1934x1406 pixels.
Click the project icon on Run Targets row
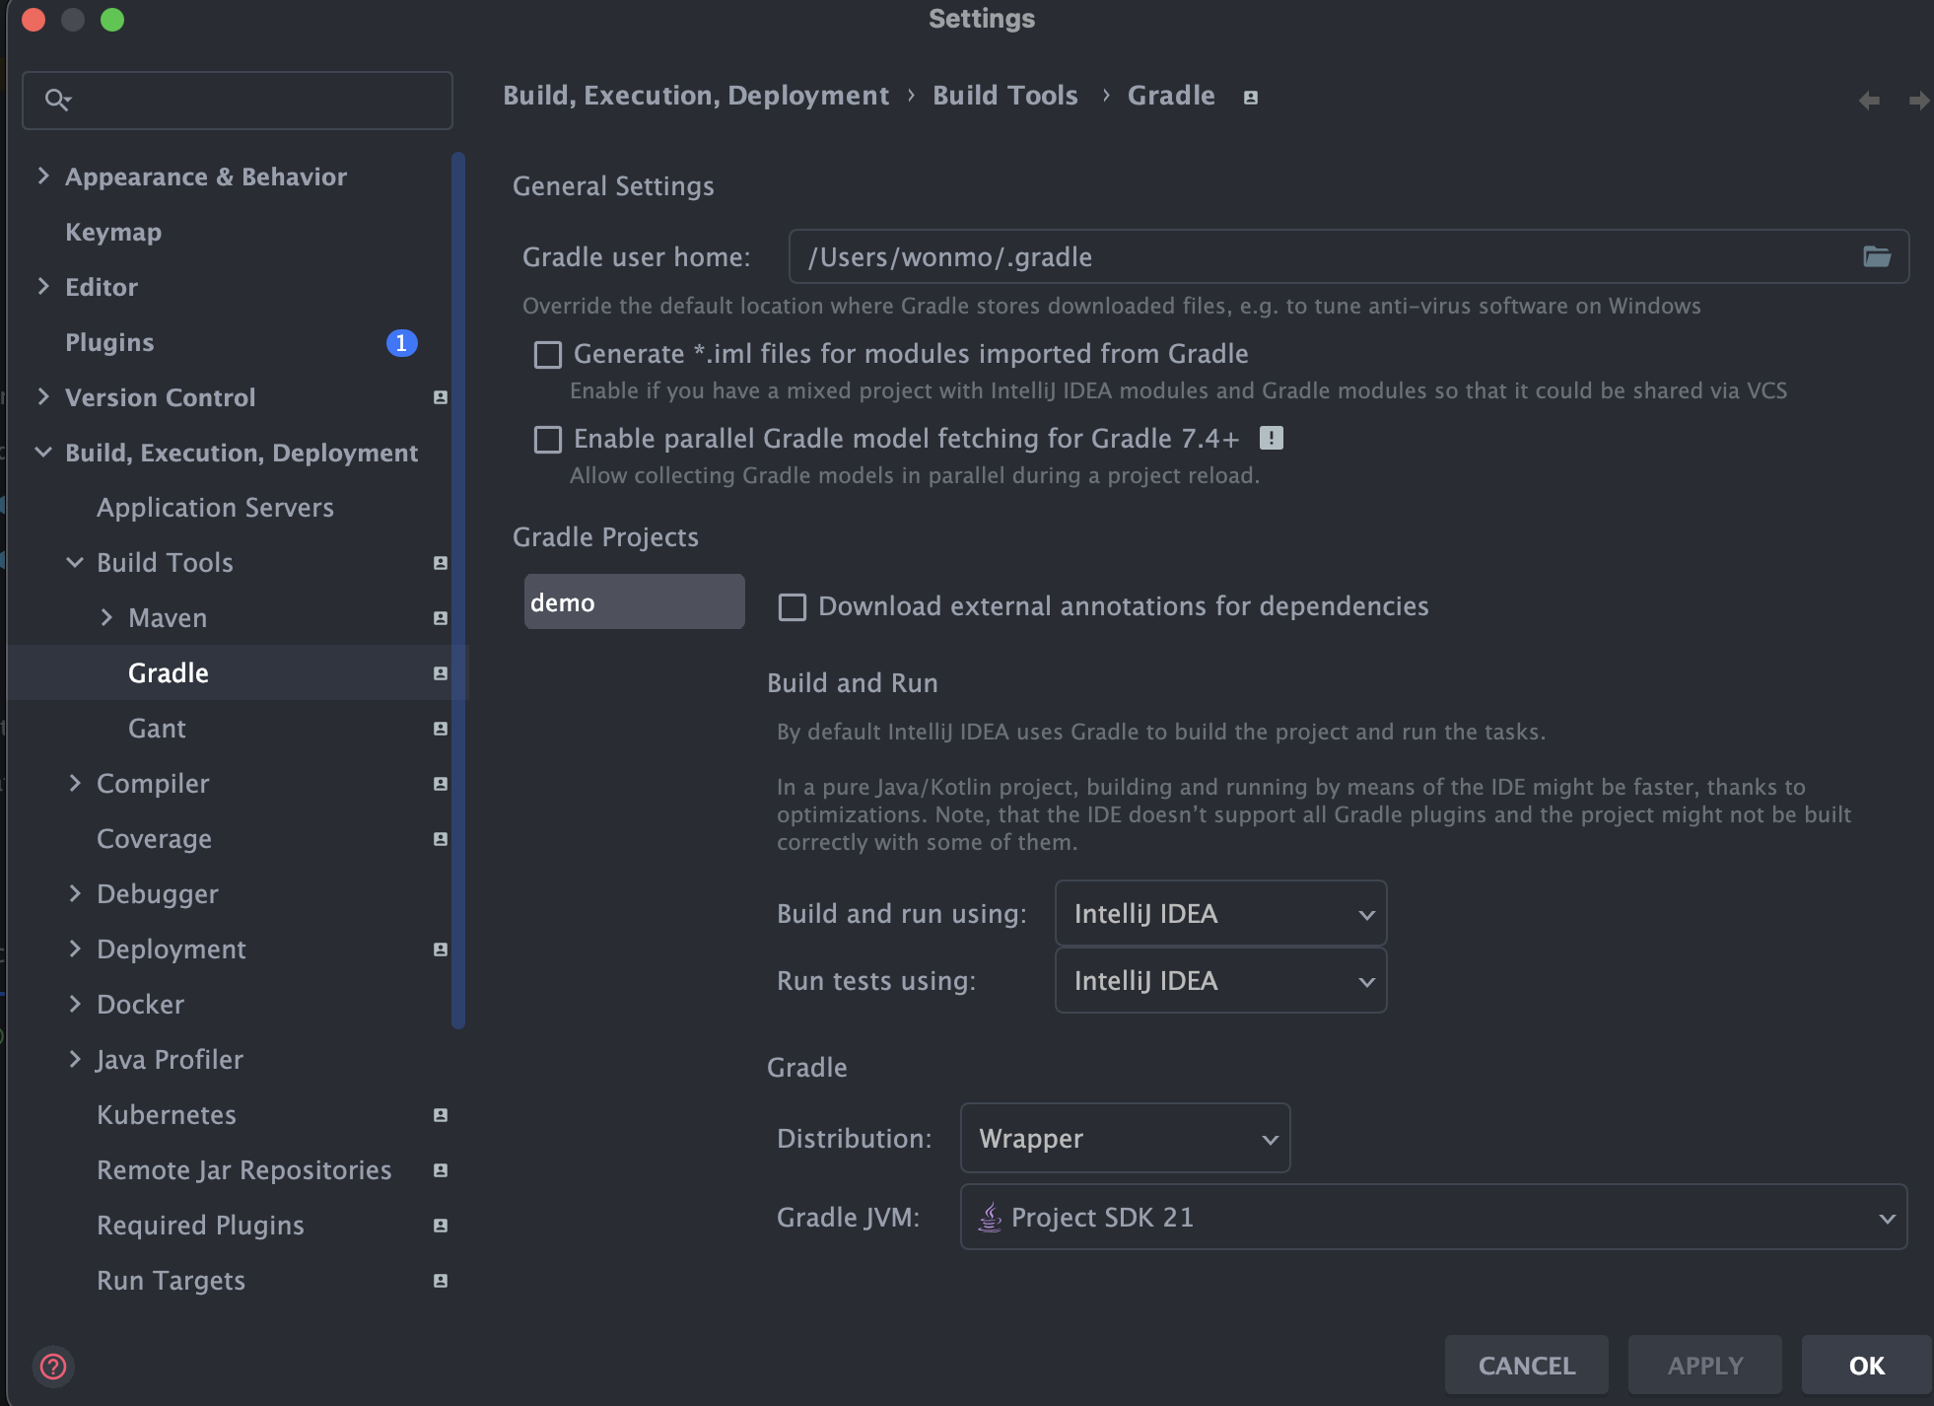pos(441,1281)
